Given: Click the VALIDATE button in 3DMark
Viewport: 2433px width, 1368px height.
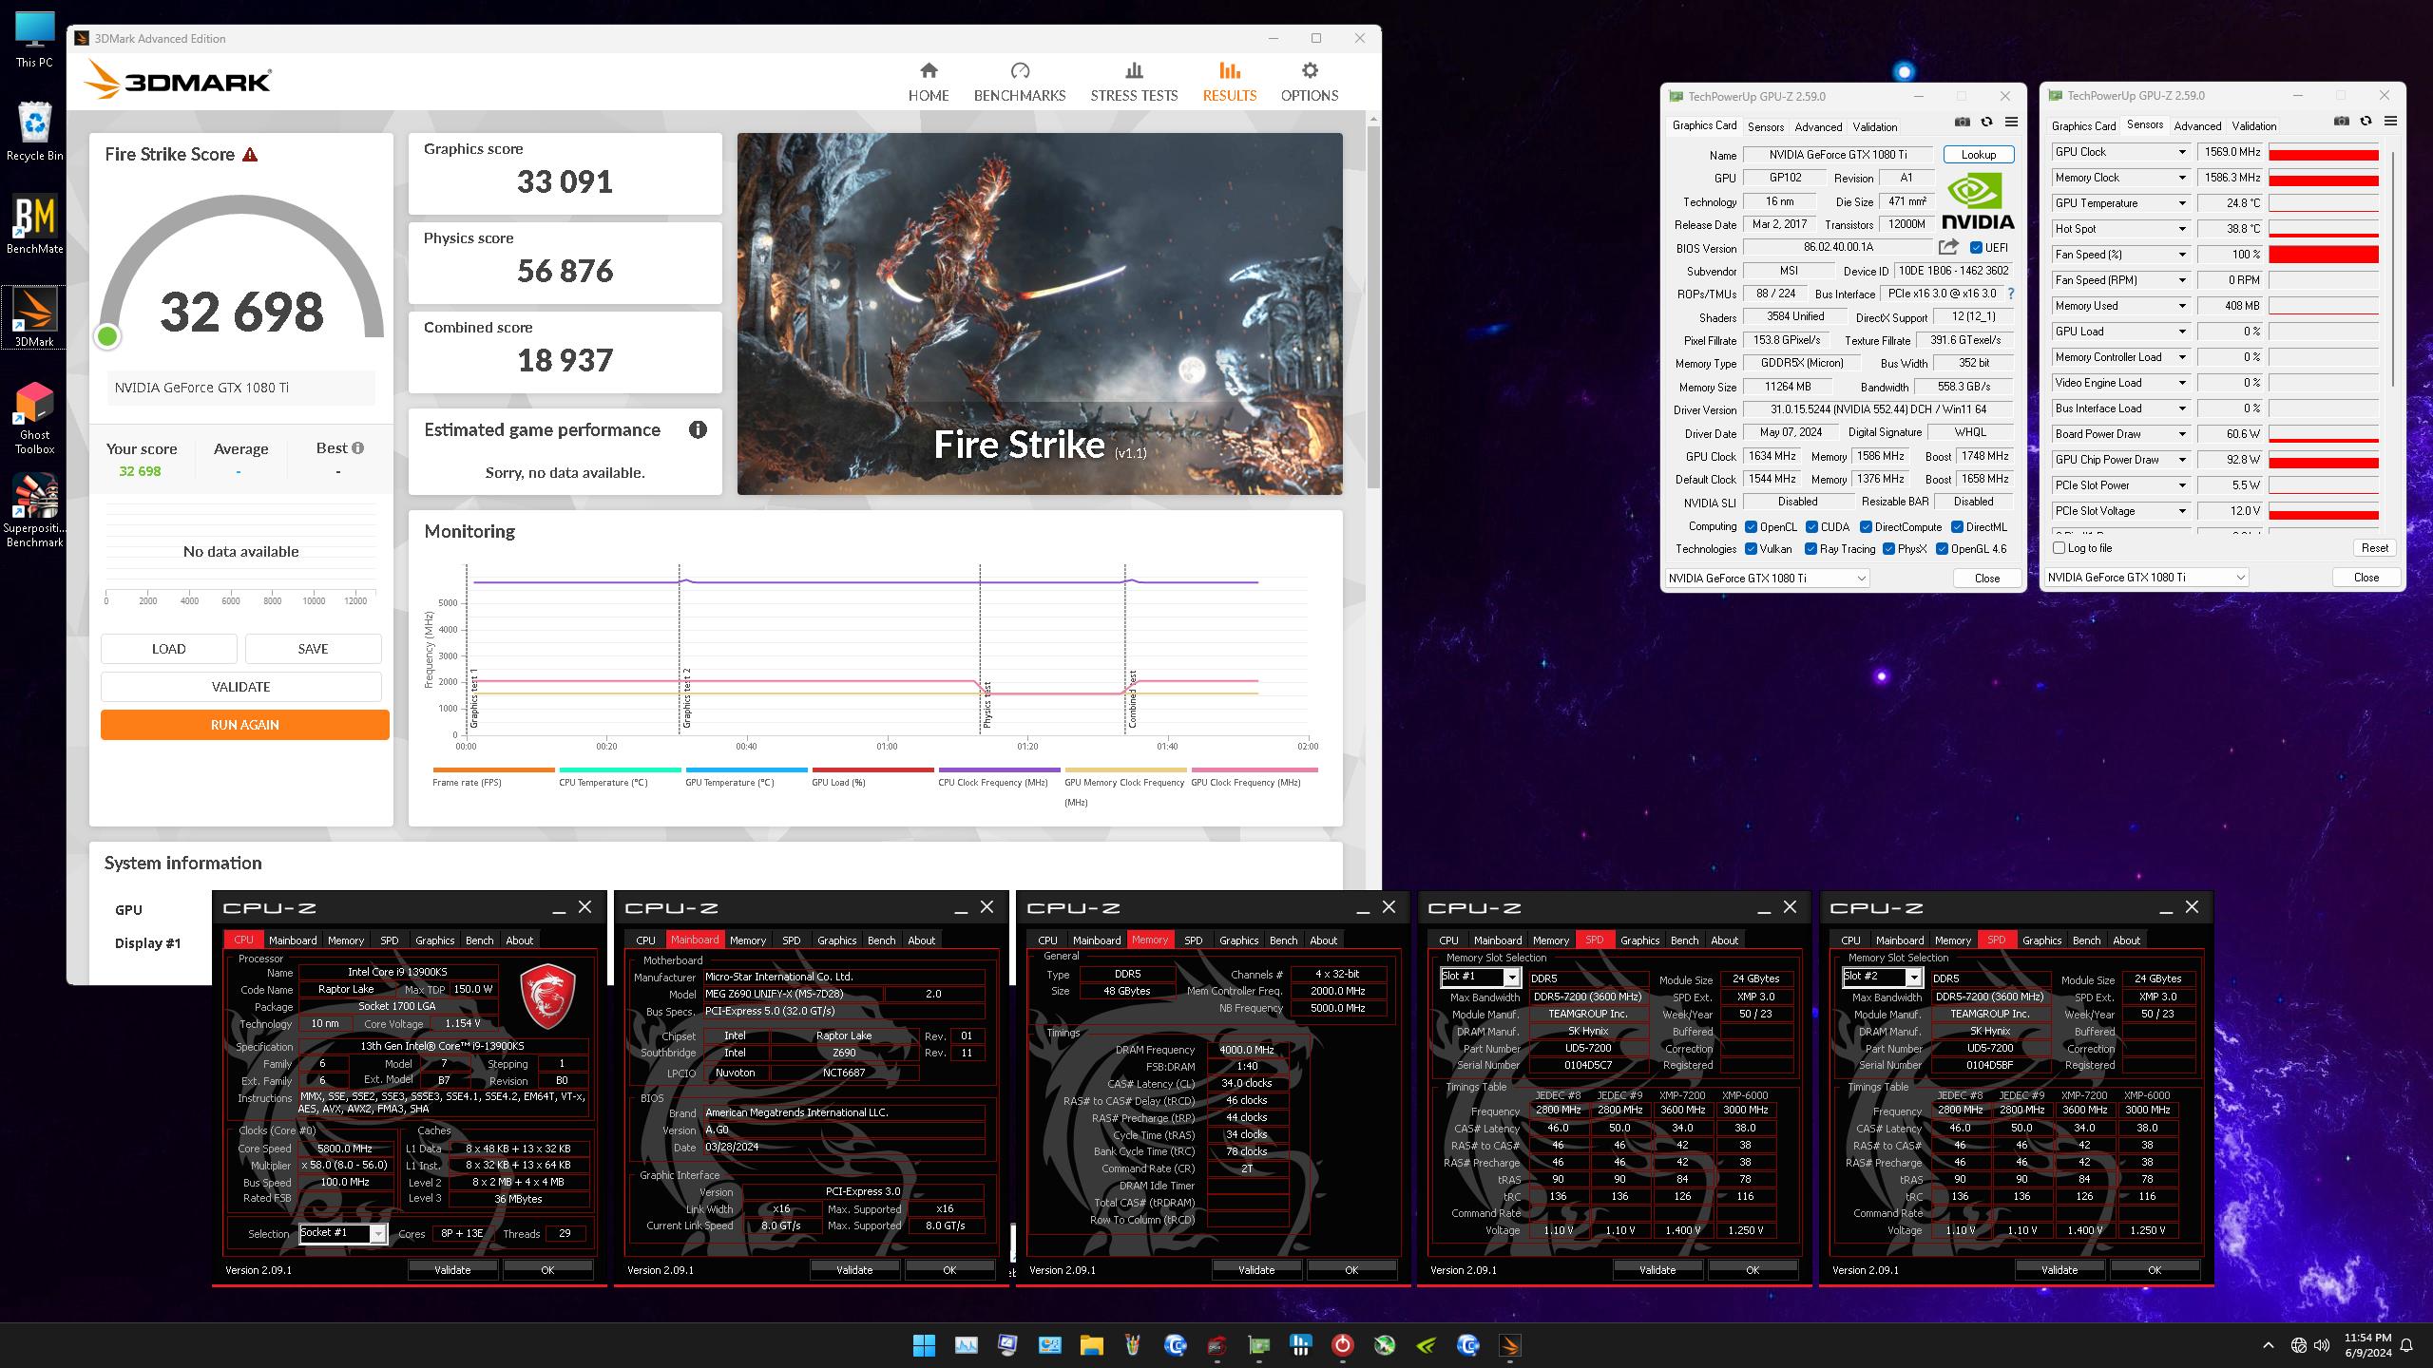Looking at the screenshot, I should pyautogui.click(x=240, y=687).
